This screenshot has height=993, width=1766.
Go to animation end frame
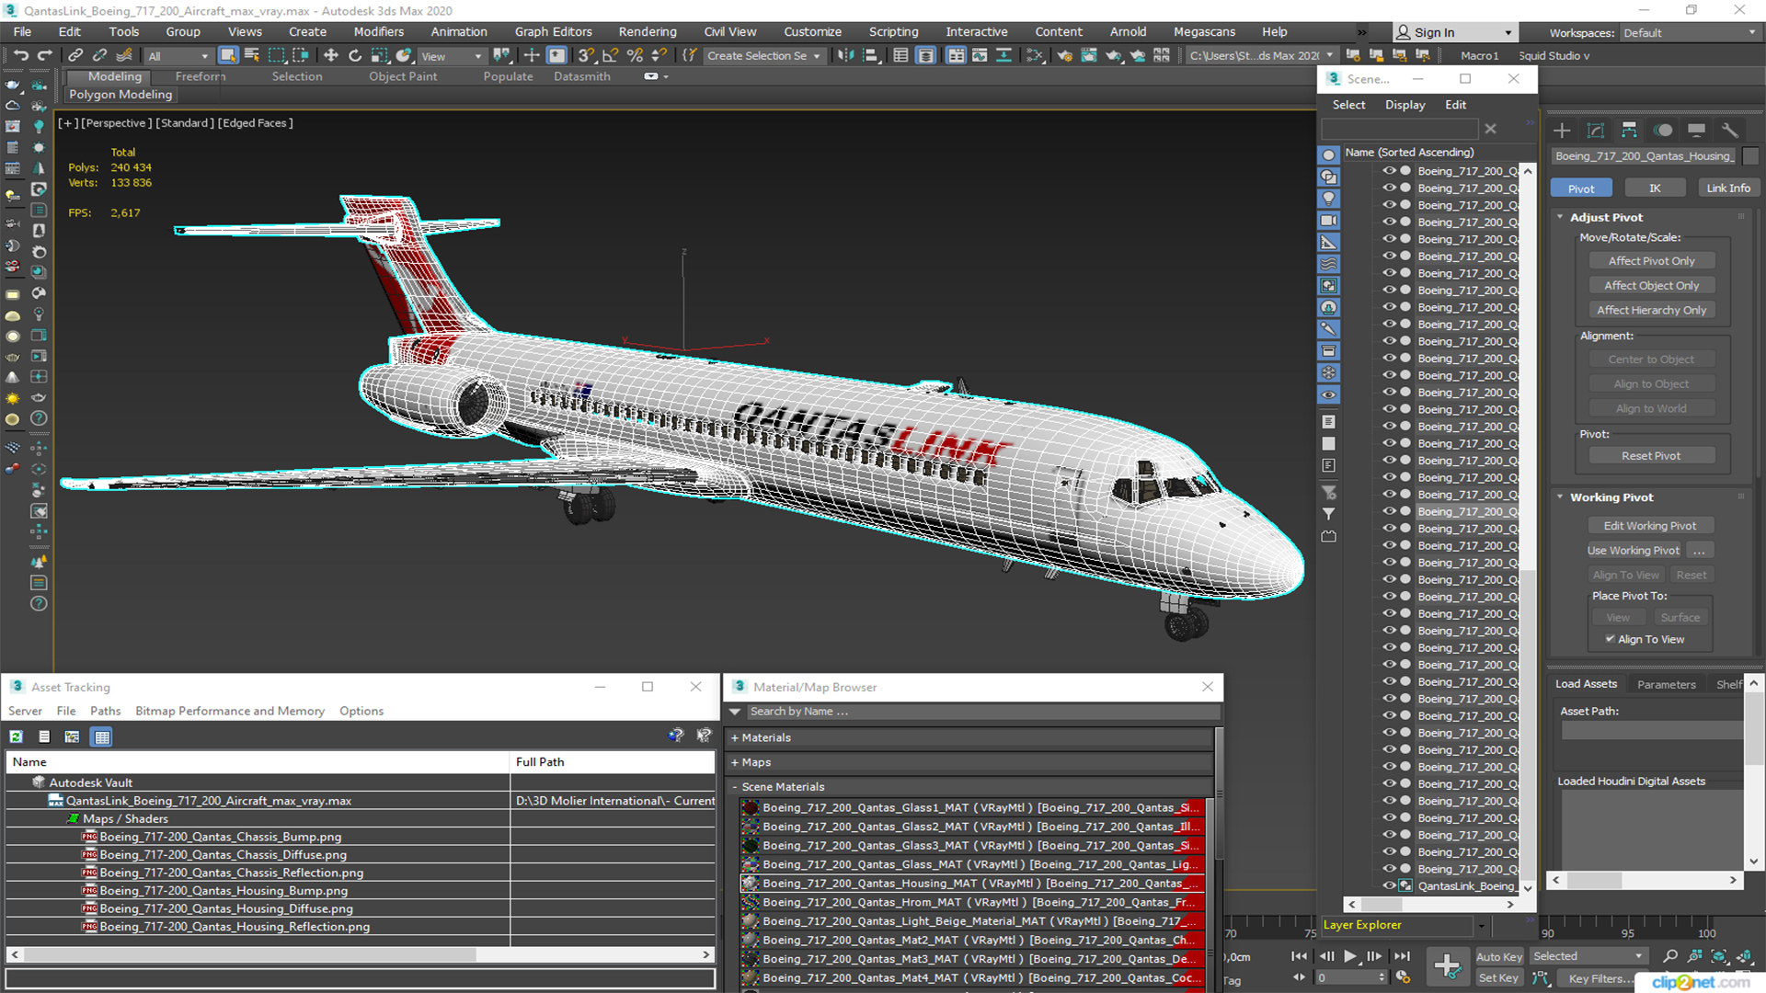click(x=1402, y=956)
